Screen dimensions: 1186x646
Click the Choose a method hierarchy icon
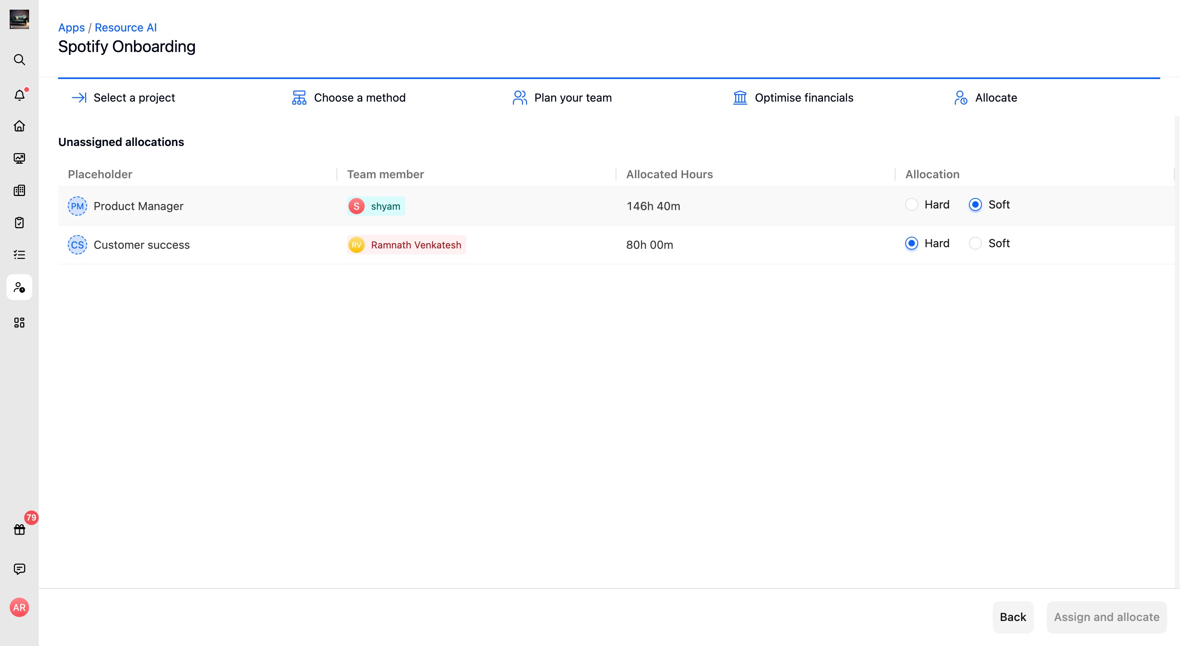299,98
